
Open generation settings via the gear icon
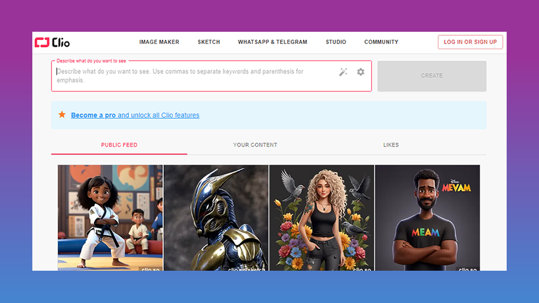[x=361, y=72]
